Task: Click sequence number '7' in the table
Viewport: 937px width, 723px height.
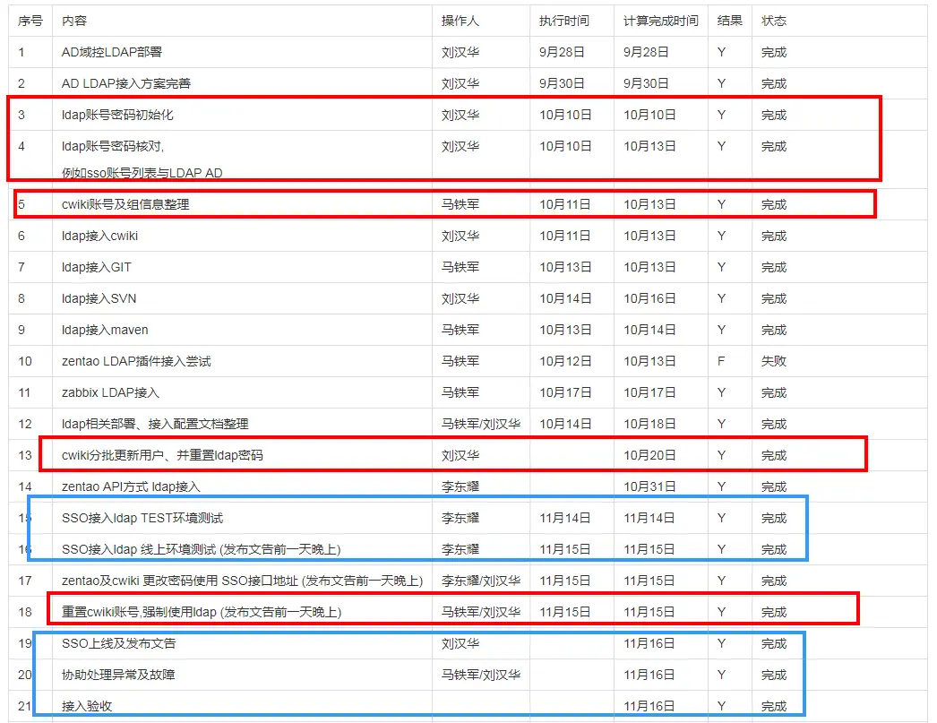Action: click(21, 267)
